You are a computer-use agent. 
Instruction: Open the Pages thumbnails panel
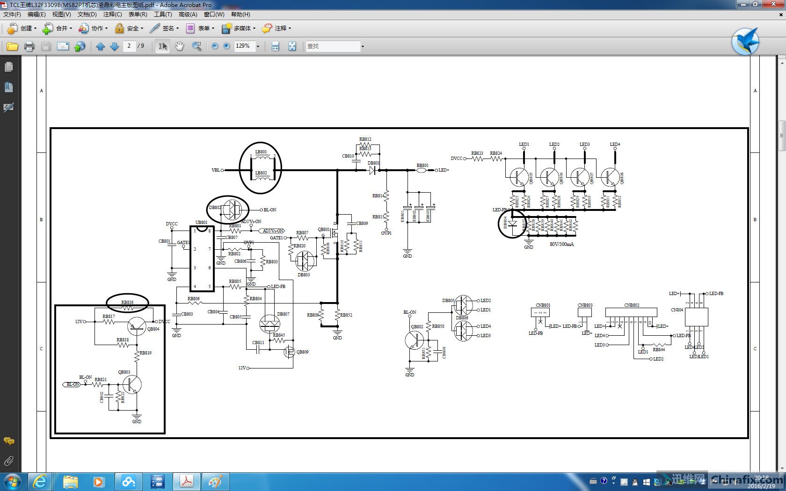tap(8, 67)
